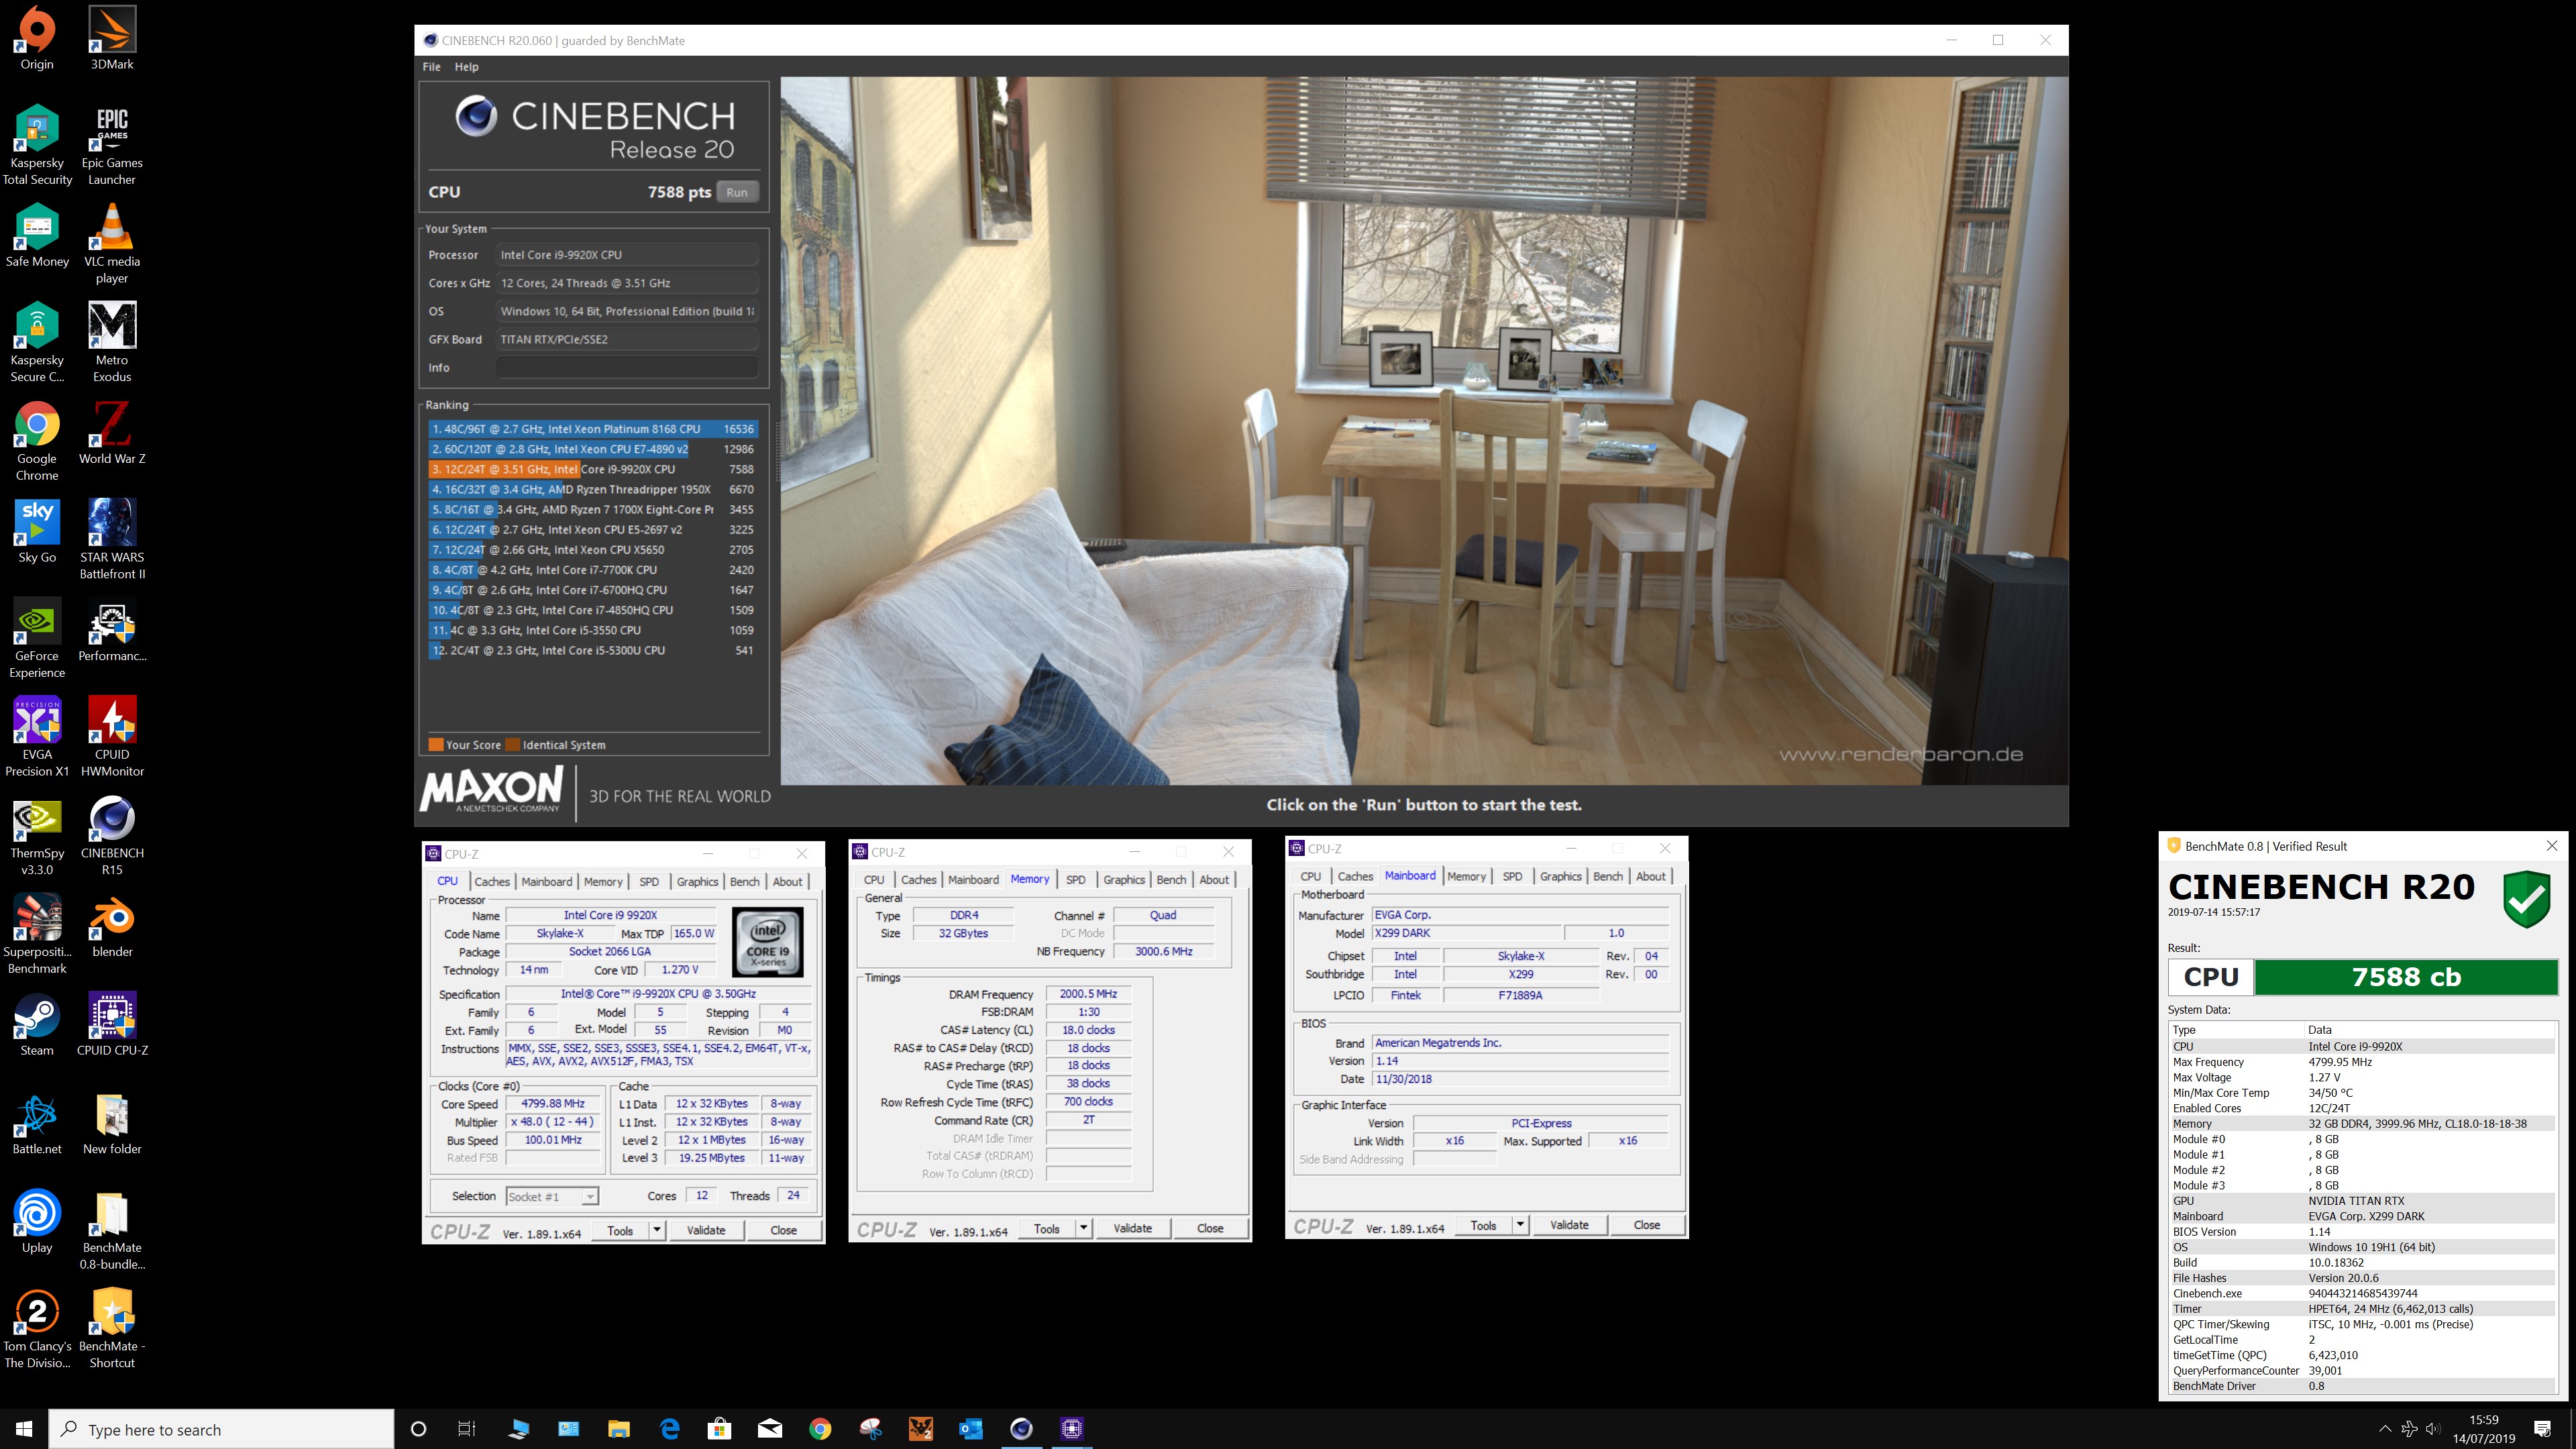Select the Sky Go desktop icon
2576x1449 pixels.
point(37,531)
